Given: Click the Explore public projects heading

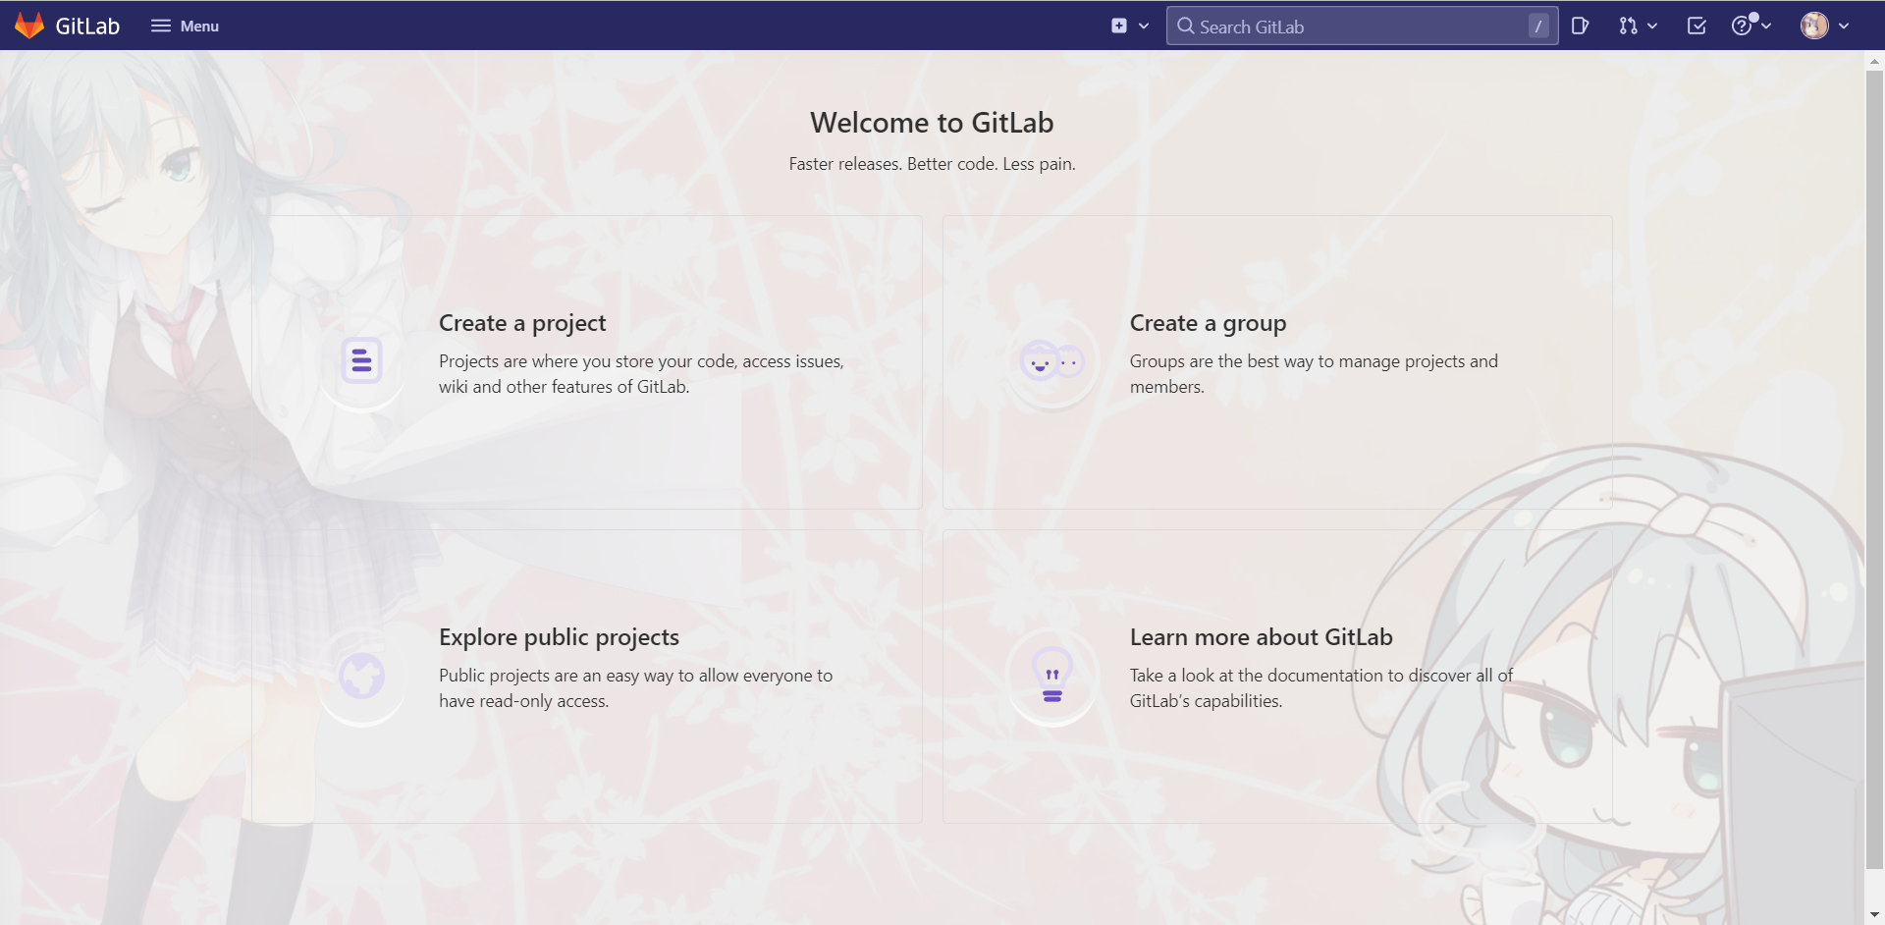Looking at the screenshot, I should 559,637.
